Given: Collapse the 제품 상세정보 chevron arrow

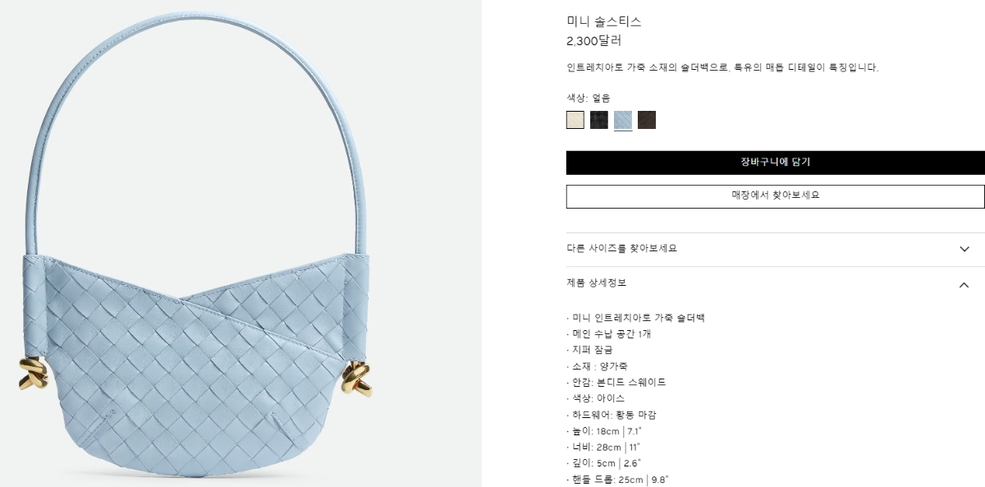Looking at the screenshot, I should click(964, 284).
